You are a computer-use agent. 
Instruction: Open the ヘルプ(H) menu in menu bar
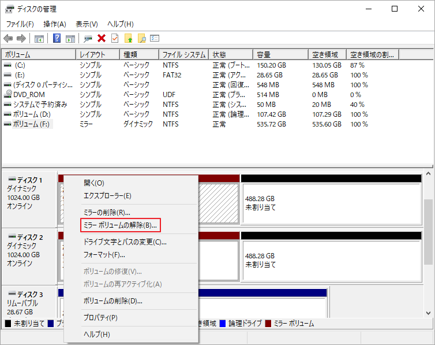[121, 24]
